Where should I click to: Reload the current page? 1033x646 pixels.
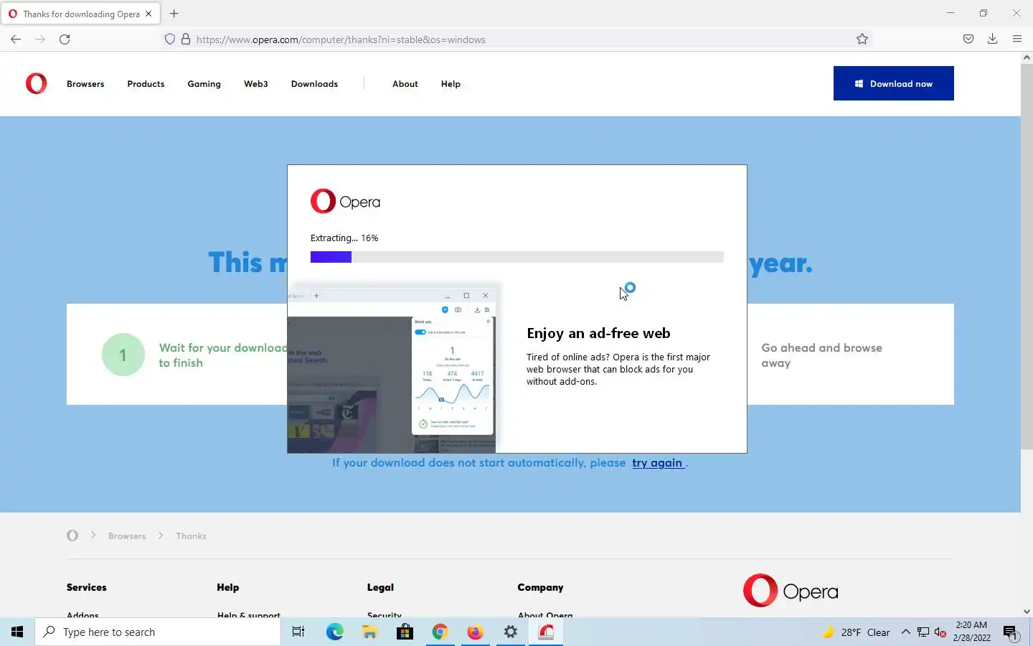(x=65, y=39)
